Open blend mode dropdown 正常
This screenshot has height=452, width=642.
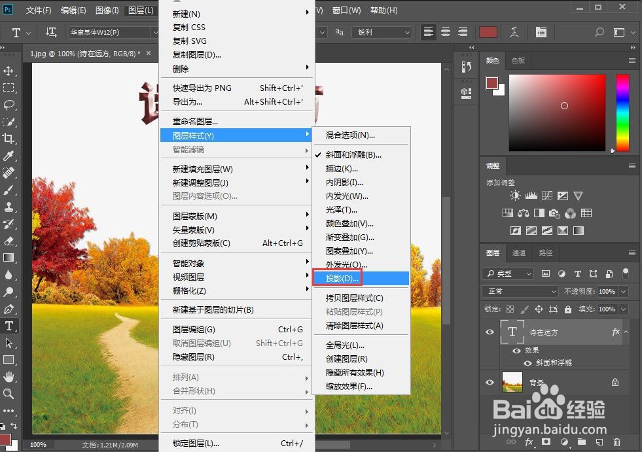click(x=520, y=291)
